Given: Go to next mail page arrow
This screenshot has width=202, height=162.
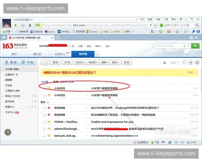Looking at the screenshot, I should click(191, 62).
